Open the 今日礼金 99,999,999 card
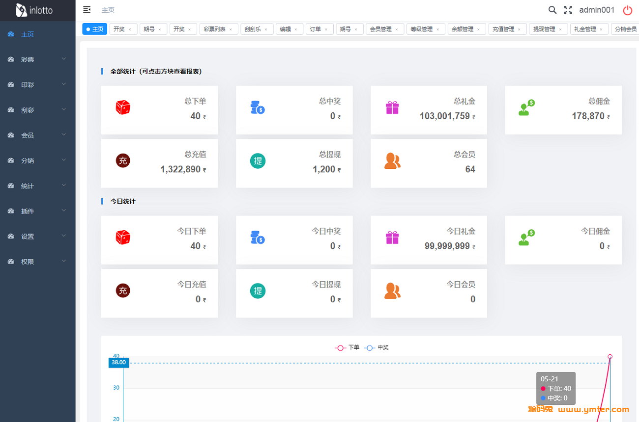 429,240
